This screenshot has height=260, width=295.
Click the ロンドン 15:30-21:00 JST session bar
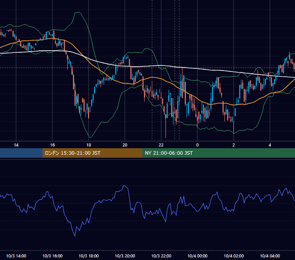pos(92,153)
